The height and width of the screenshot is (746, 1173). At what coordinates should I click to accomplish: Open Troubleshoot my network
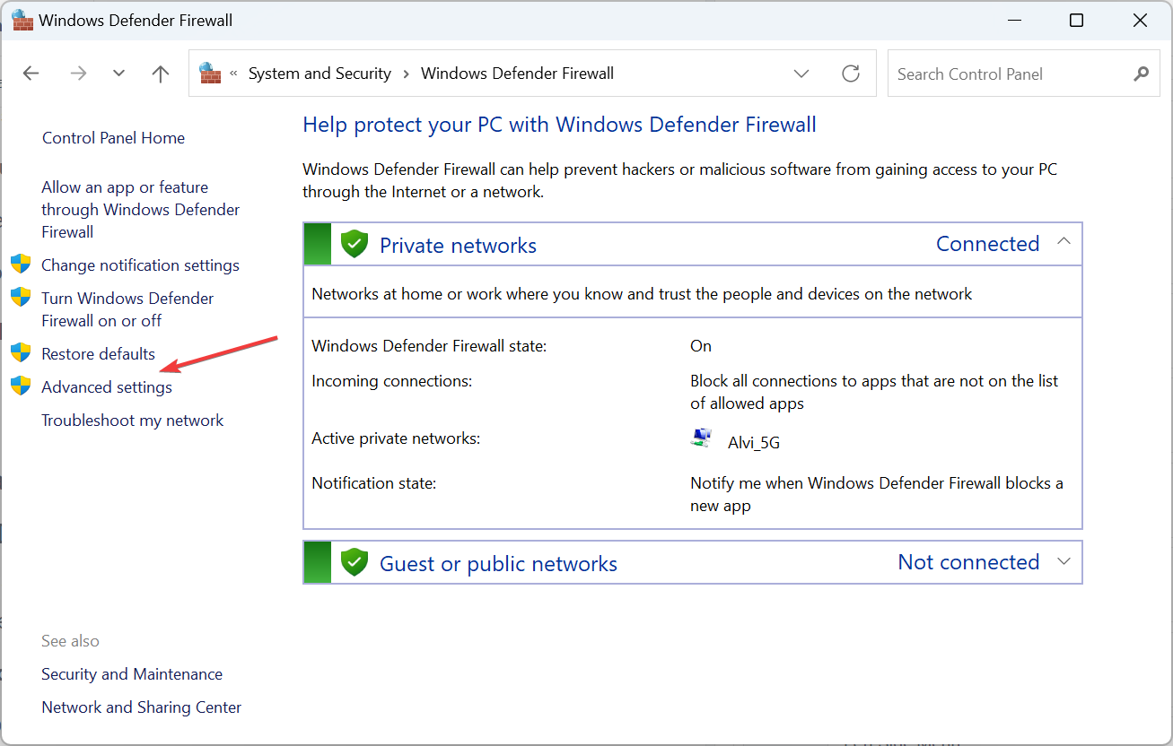(132, 420)
